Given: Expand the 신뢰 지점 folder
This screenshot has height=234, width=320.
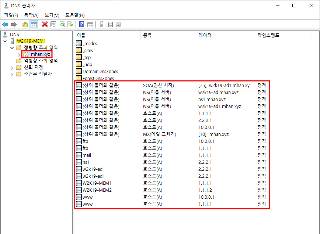Looking at the screenshot, I should point(12,68).
